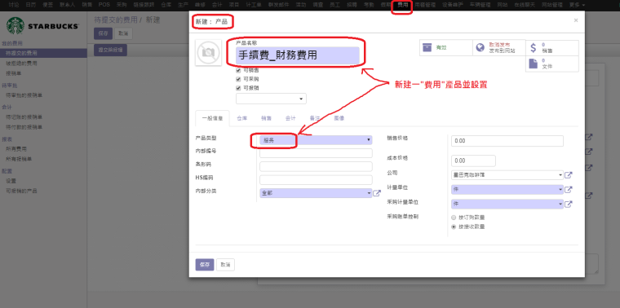This screenshot has height=308, width=620.
Task: Open external link beside 采购计量单位 field
Action: (x=569, y=205)
